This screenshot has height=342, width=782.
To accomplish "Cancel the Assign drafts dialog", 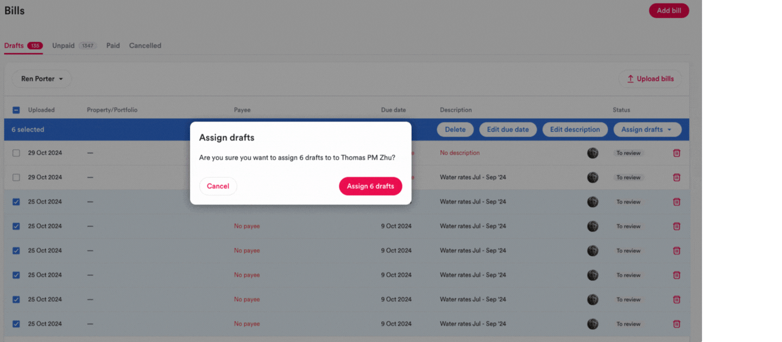I will tap(218, 186).
